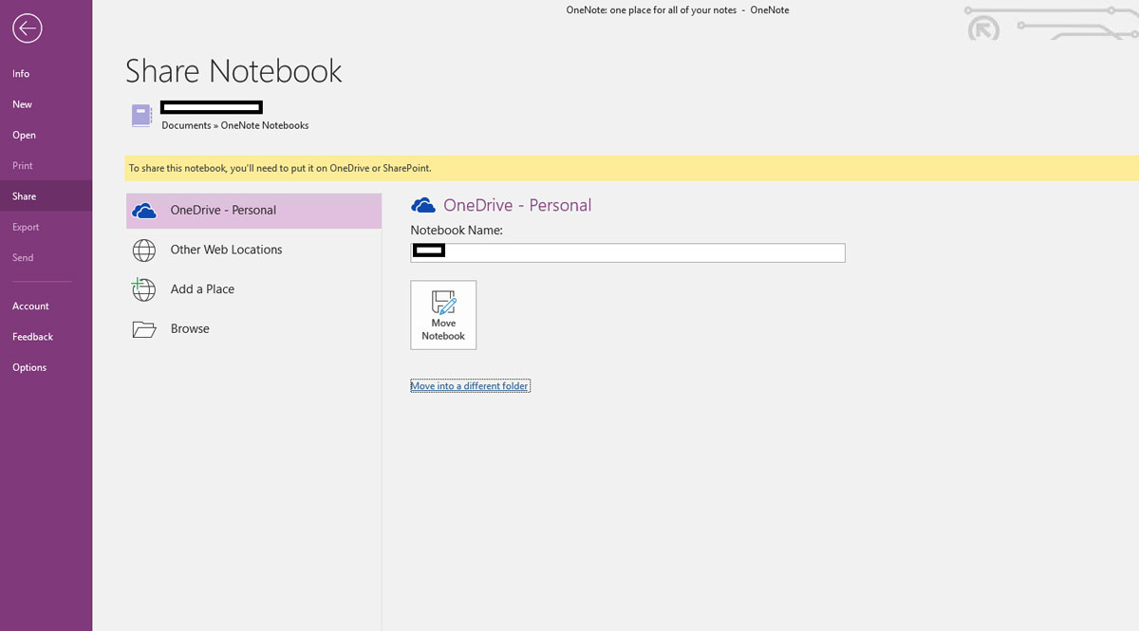
Task: Choose Browse location option
Action: (253, 329)
